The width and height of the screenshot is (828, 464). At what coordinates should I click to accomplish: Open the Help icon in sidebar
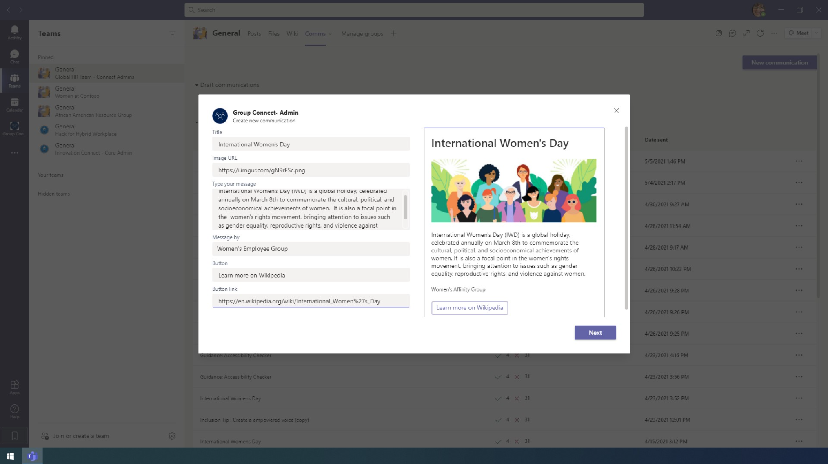pyautogui.click(x=15, y=409)
